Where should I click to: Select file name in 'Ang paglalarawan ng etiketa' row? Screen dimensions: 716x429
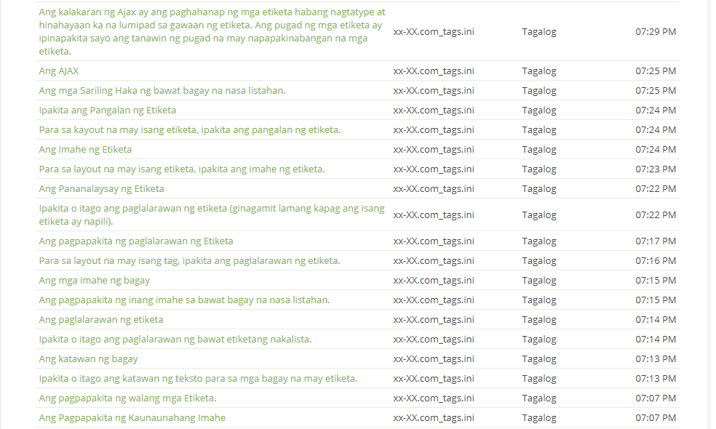point(434,320)
